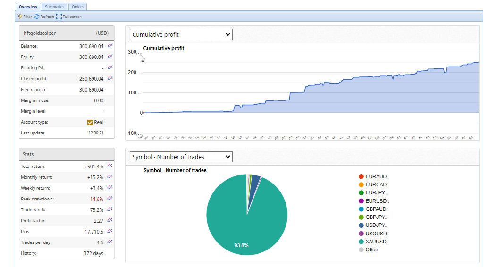Refresh the account data
Viewport: 497px width, 267px height.
pyautogui.click(x=44, y=17)
